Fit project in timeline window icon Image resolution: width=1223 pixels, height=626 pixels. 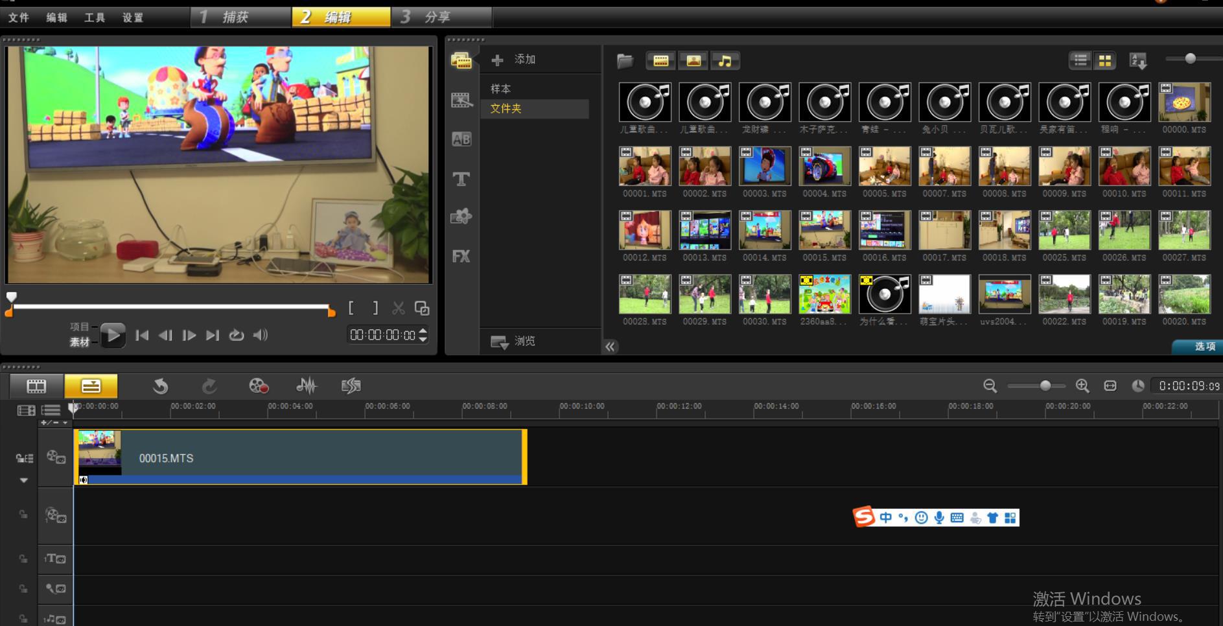pos(1110,386)
